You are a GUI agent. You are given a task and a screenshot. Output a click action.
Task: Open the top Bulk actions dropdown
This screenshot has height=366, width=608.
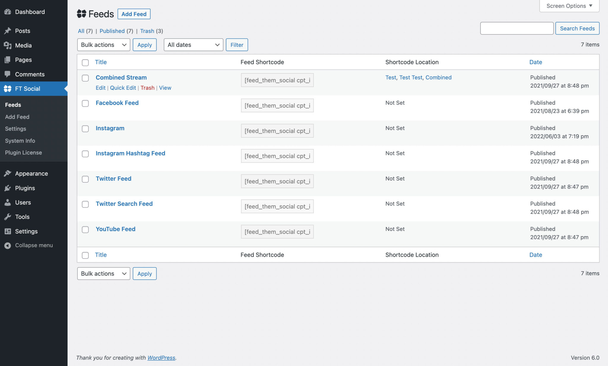point(104,45)
